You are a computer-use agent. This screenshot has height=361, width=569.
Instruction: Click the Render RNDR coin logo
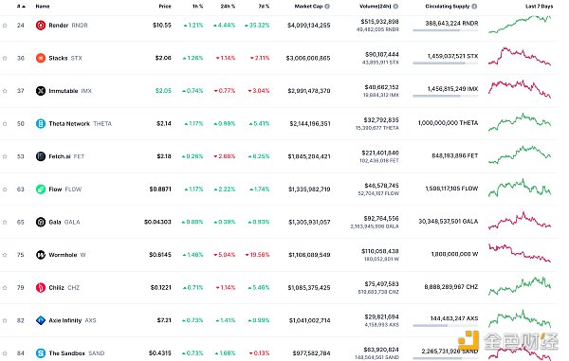41,26
